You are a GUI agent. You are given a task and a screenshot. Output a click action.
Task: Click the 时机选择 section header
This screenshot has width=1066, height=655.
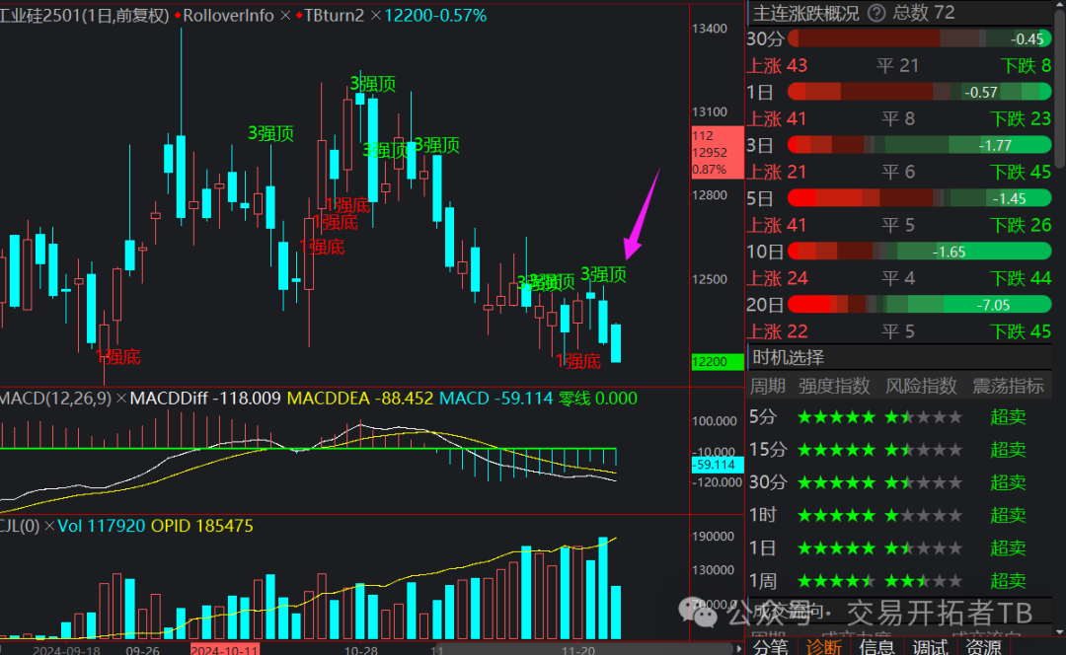coord(788,357)
